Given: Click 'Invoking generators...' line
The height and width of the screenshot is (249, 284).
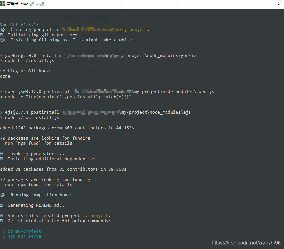Looking at the screenshot, I should click(36, 154).
